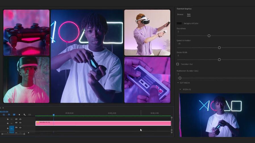255x143 pixels.
Task: Add a marker using the marker icon
Action: [19, 115]
